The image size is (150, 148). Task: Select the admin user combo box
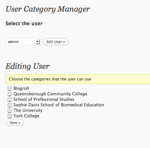[x=23, y=42]
